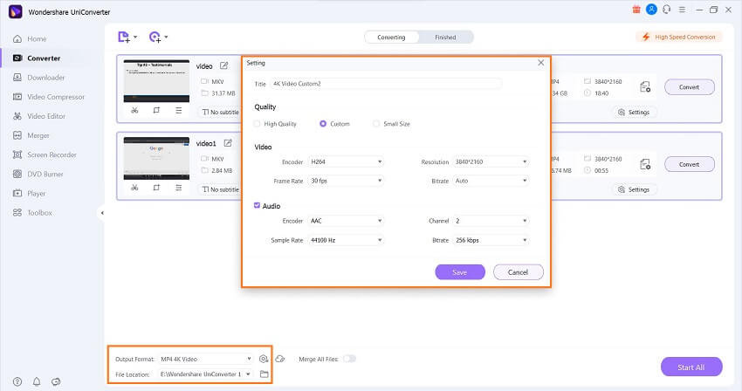Open the video Bitrate Auto dropdown
The height and width of the screenshot is (391, 742).
coord(491,181)
